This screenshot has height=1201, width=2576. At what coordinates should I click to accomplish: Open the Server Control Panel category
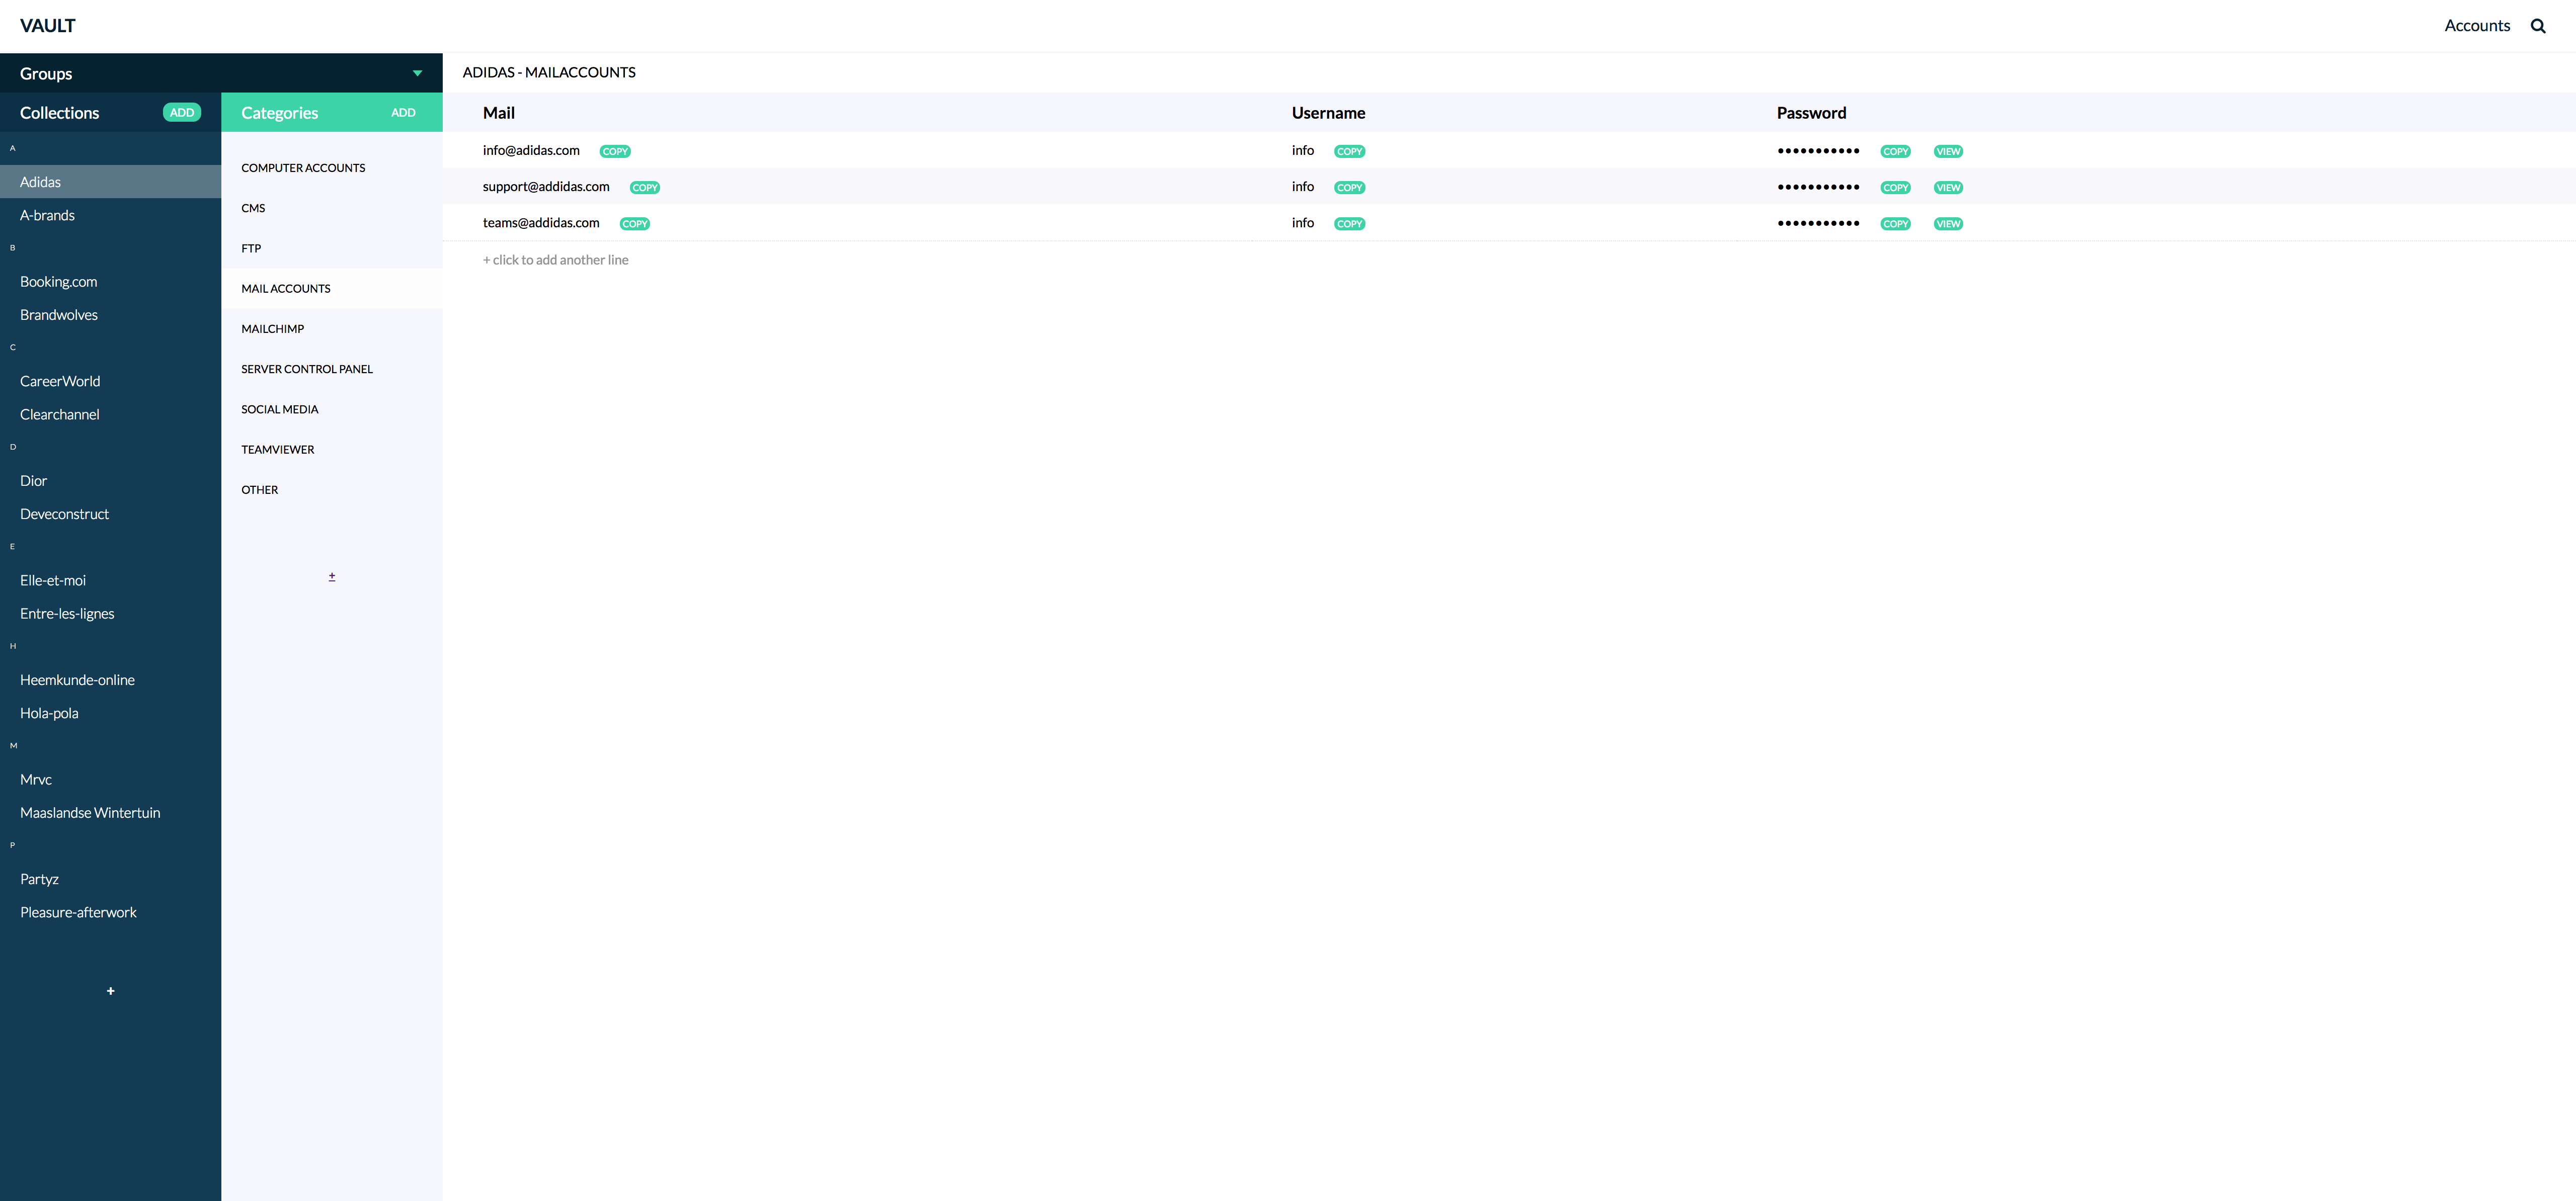(x=307, y=369)
